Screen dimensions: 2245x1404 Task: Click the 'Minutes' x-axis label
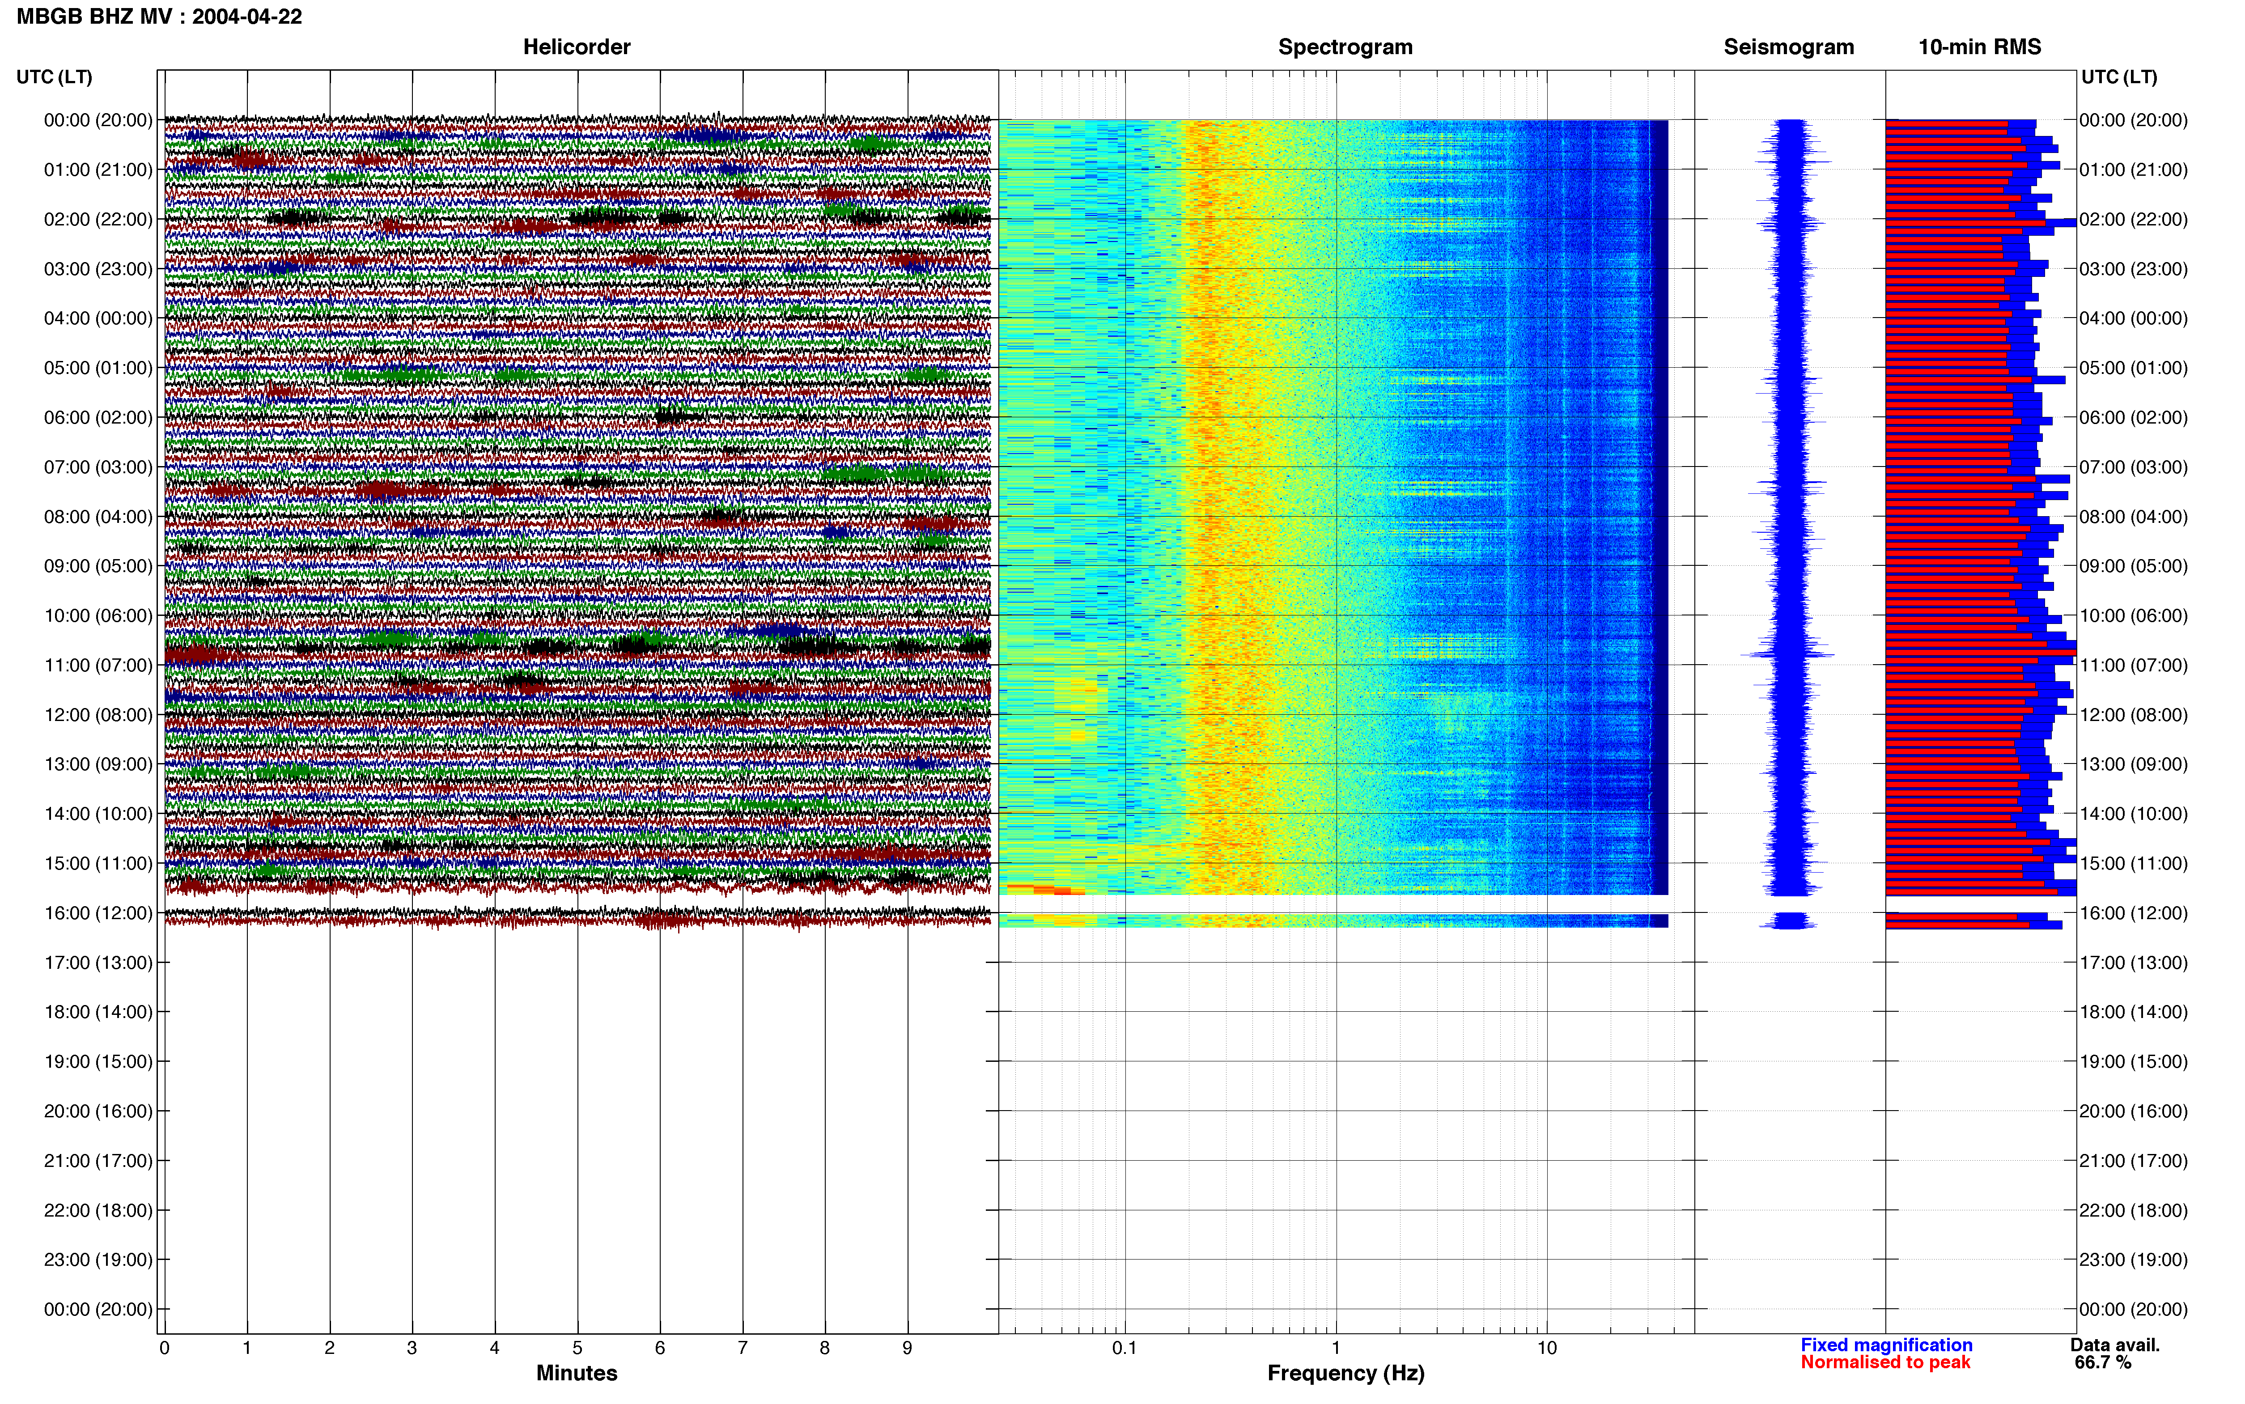click(x=577, y=1373)
